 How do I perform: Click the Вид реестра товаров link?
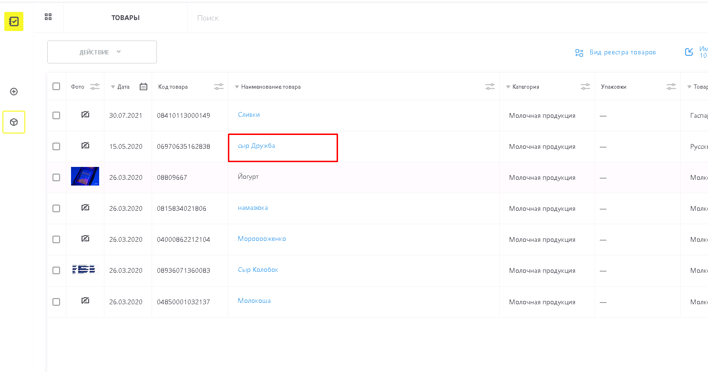[x=623, y=52]
